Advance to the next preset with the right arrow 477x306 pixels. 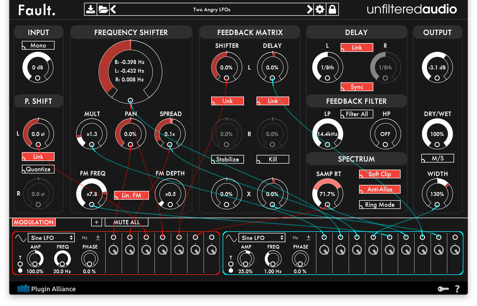[x=310, y=9]
